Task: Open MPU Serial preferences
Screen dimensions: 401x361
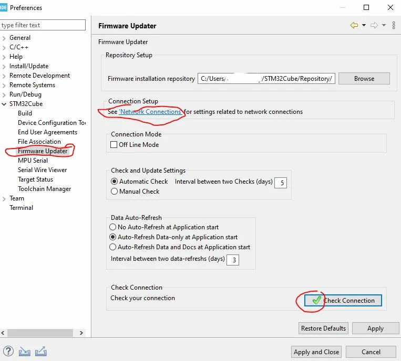Action: pyautogui.click(x=33, y=161)
